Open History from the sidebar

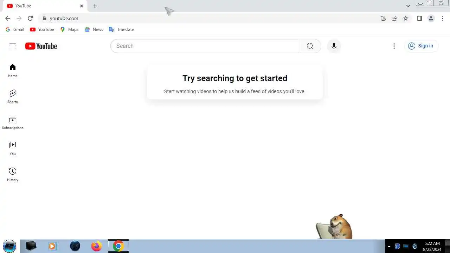[13, 175]
